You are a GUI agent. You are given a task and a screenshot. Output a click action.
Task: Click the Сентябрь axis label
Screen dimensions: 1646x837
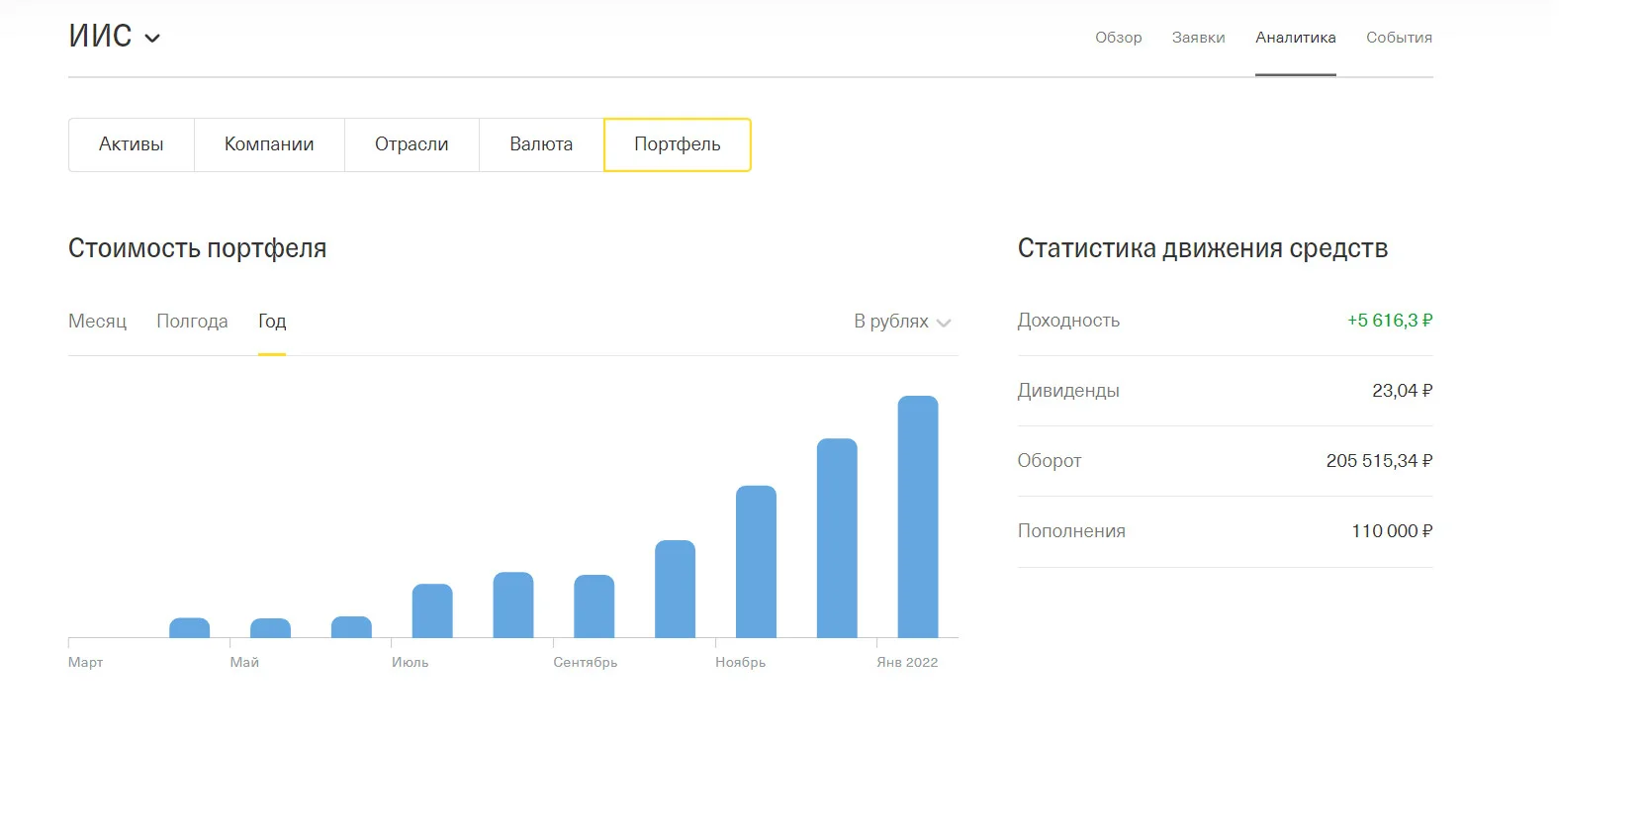[x=585, y=662]
